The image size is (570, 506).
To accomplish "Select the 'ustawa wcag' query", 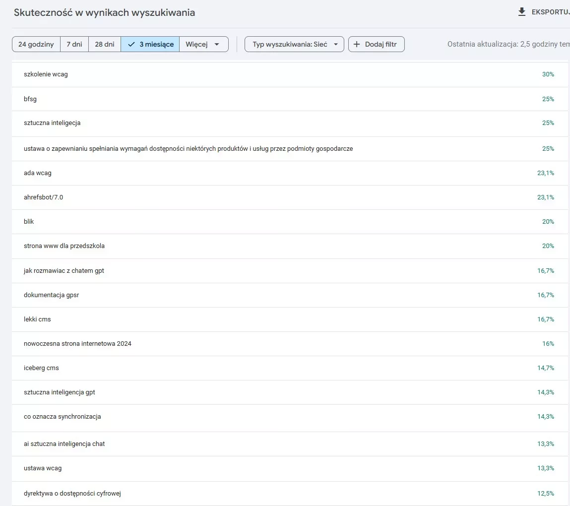I will click(x=290, y=469).
